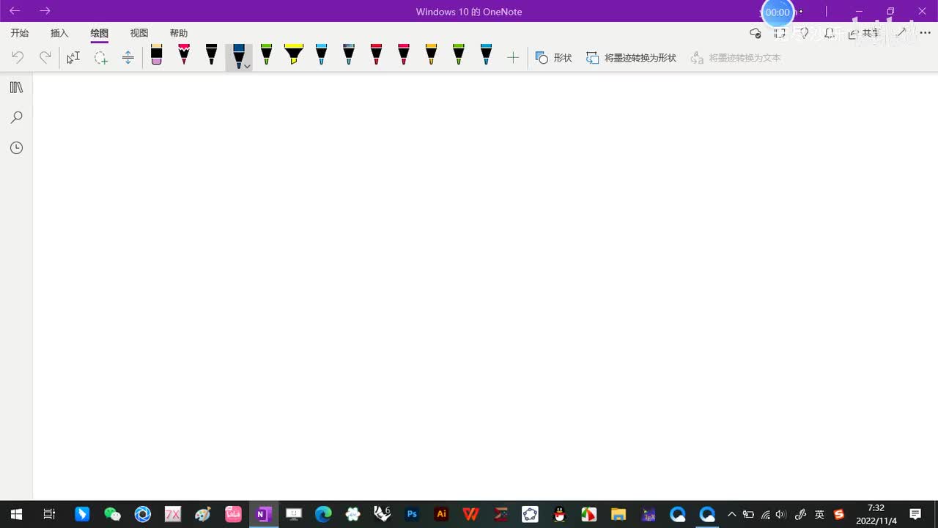Go forward using the title bar arrow
Image resolution: width=938 pixels, height=528 pixels.
(45, 11)
